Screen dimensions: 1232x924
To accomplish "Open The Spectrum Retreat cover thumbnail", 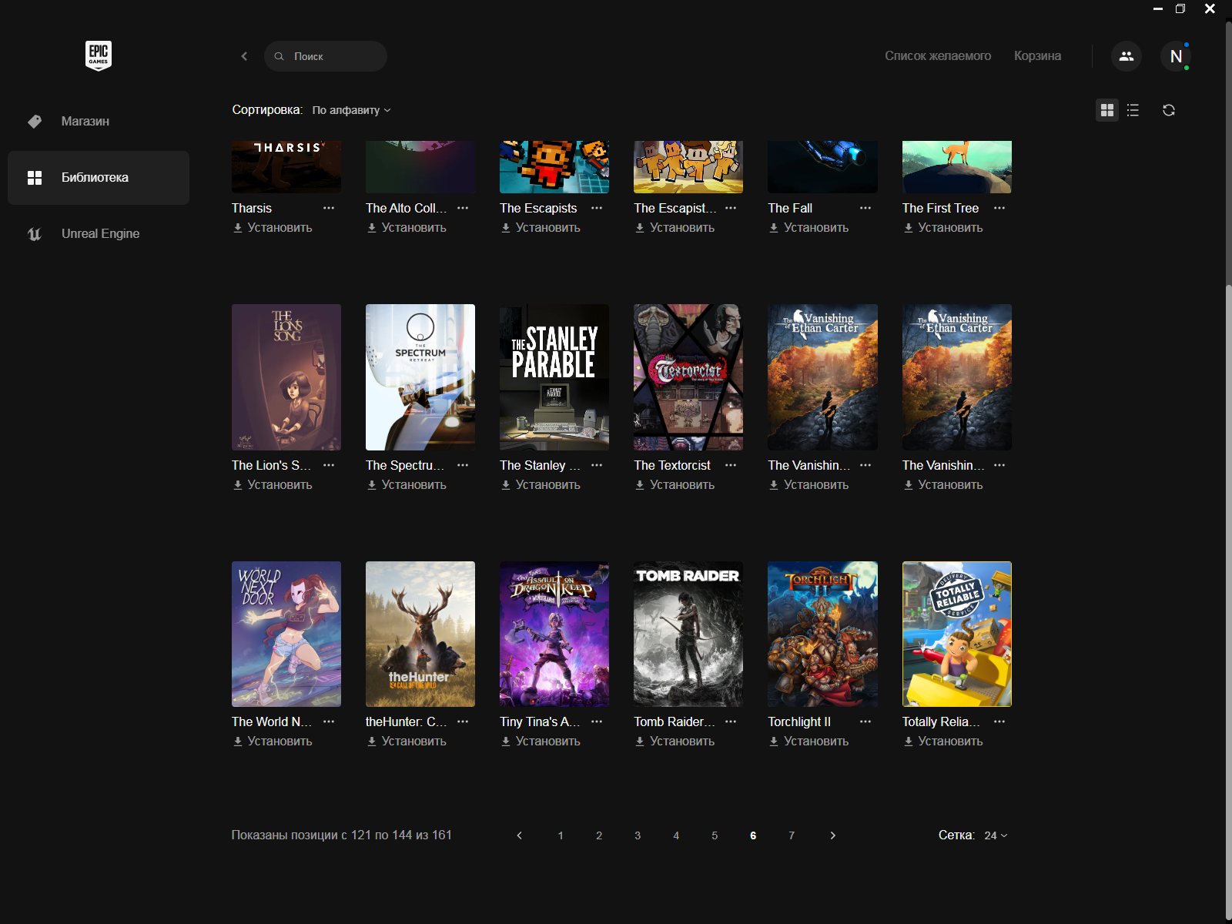I will 420,377.
